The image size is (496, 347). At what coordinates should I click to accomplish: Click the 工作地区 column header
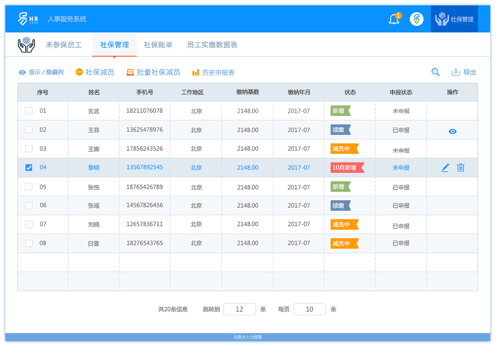193,92
